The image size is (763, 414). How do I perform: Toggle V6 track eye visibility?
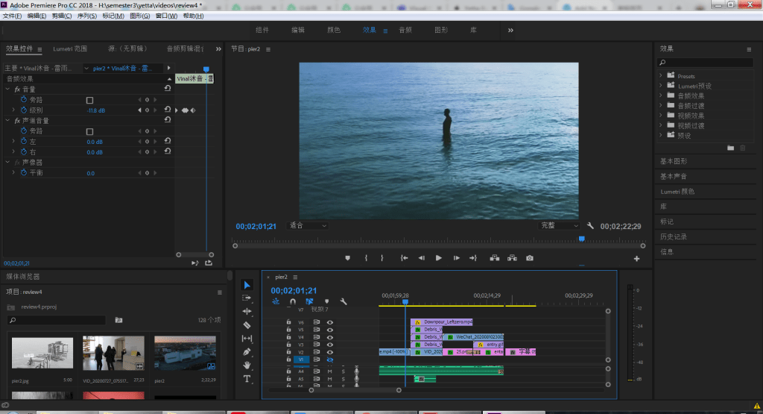pos(330,322)
